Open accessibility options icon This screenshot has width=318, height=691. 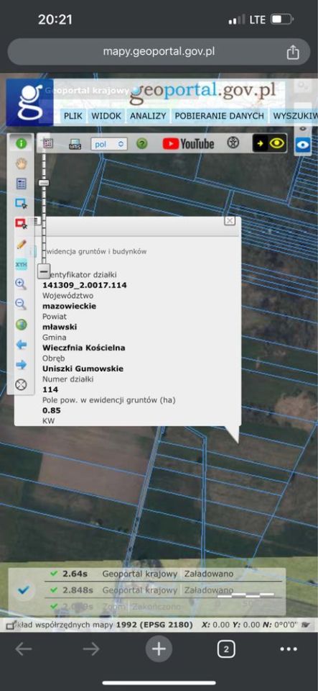(233, 143)
